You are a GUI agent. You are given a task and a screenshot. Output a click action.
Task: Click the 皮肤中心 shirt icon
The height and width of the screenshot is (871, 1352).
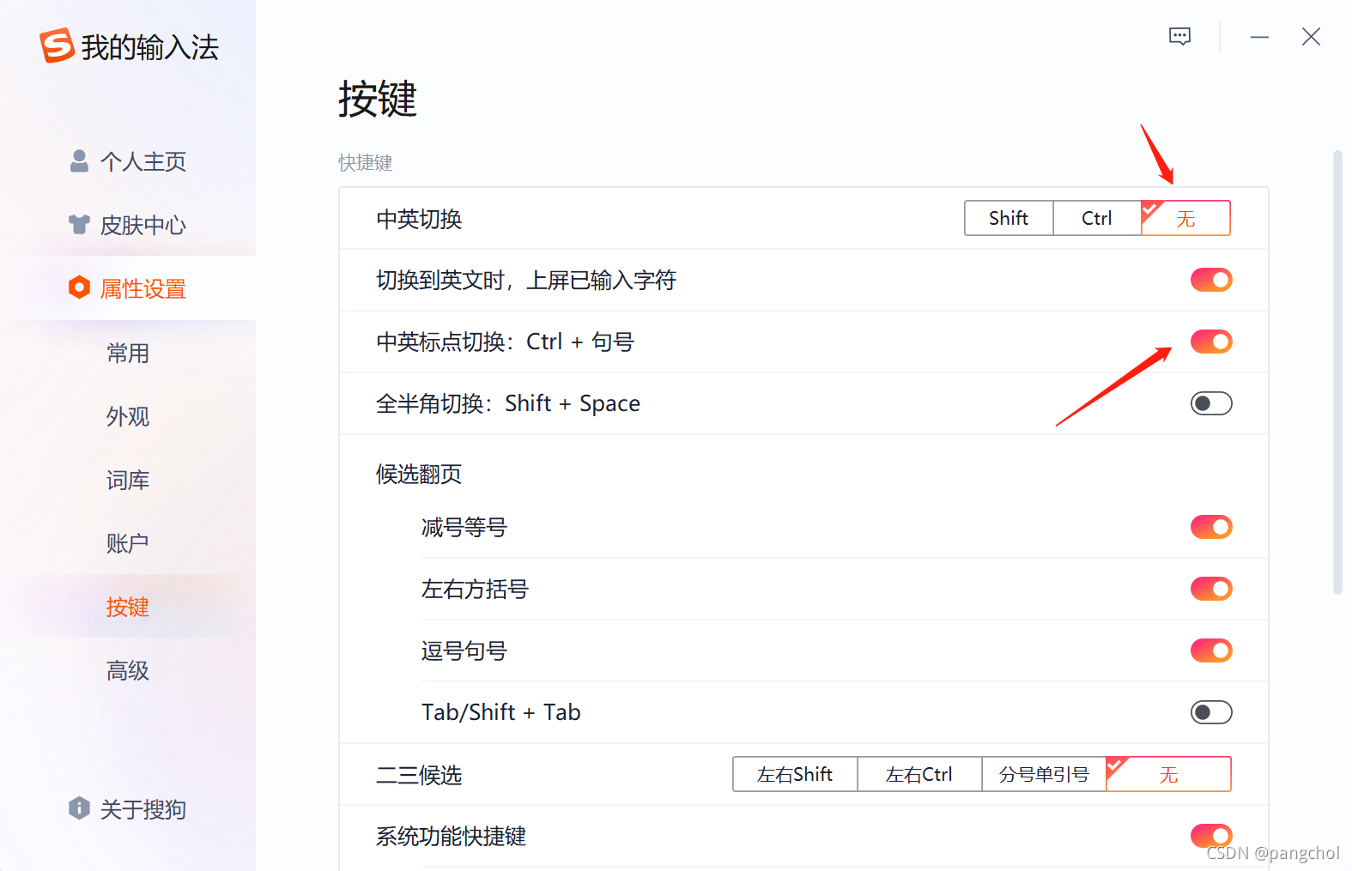[79, 225]
